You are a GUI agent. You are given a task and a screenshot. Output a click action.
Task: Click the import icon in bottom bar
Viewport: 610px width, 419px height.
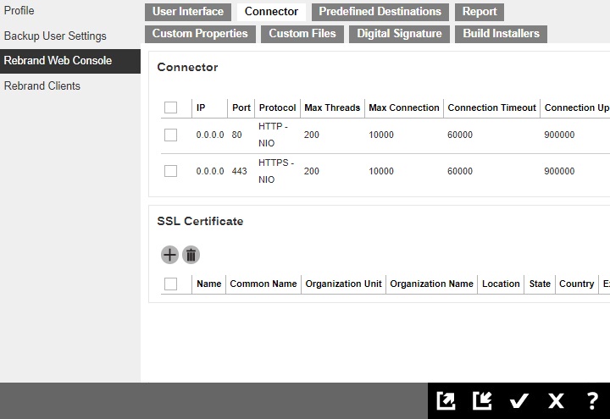482,401
